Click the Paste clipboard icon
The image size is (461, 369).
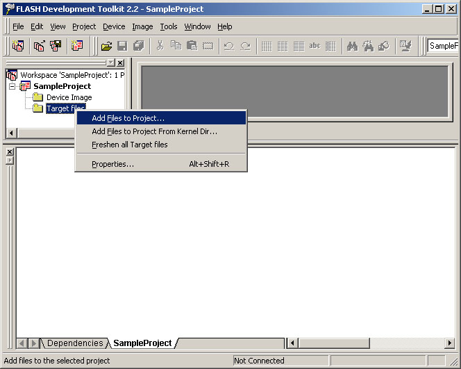pos(192,46)
